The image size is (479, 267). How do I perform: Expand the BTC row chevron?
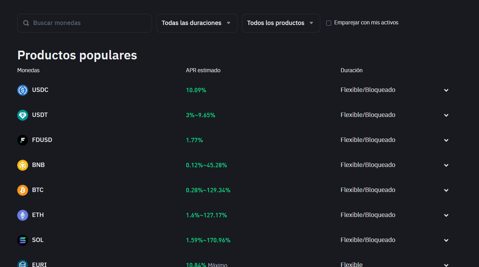tap(446, 190)
